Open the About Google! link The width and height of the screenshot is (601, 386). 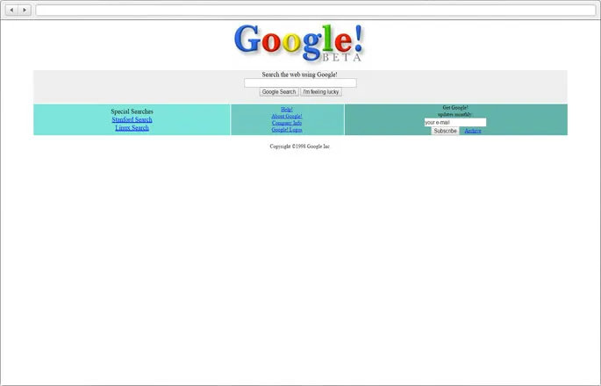tap(287, 116)
